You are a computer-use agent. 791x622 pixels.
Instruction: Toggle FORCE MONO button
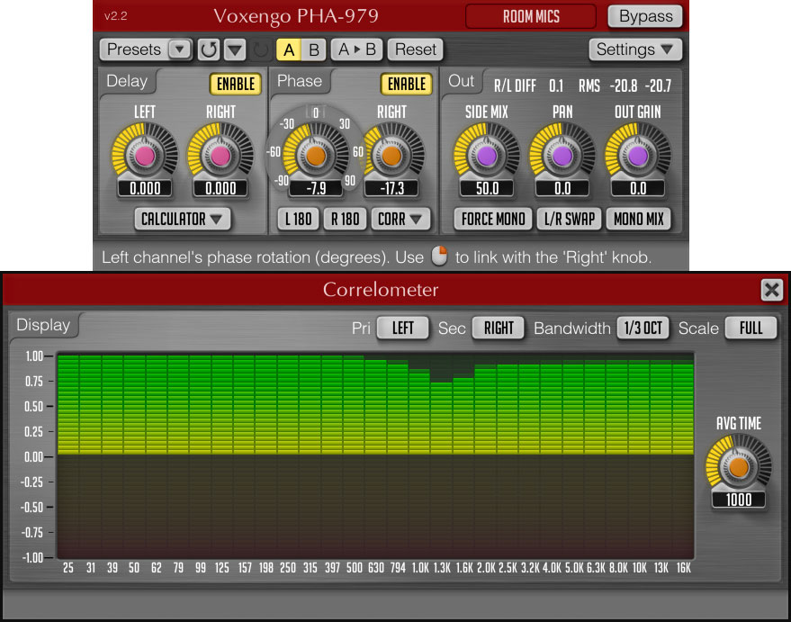click(493, 219)
